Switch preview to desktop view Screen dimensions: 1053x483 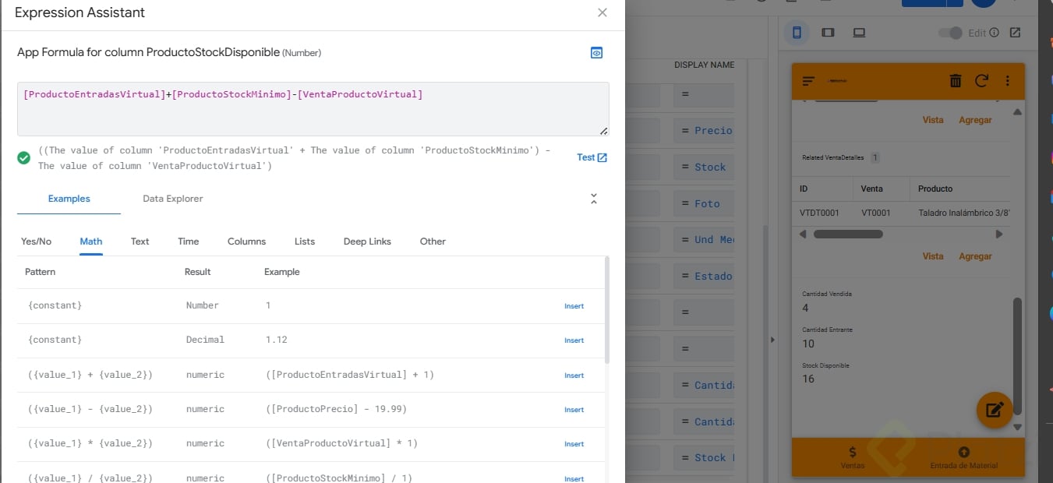click(859, 33)
